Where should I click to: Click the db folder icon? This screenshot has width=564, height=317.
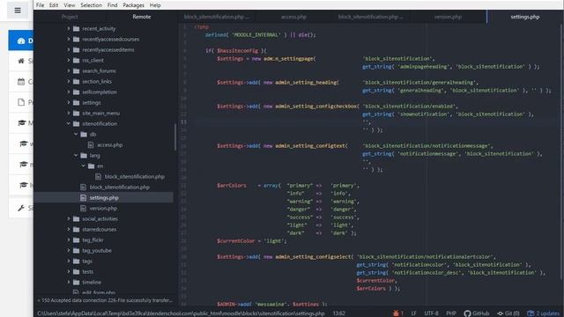coord(84,134)
